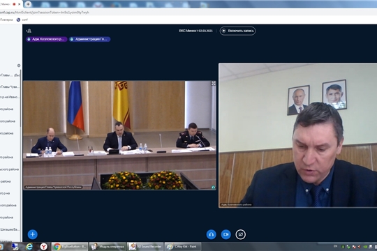Click the Администрация Главы Чувашской Республики name label
377x251 pixels.
pyautogui.click(x=53, y=187)
